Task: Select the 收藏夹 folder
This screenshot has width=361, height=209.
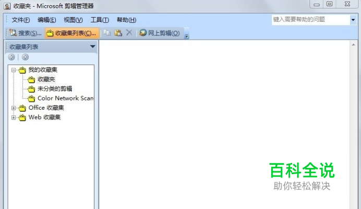Action: [x=46, y=79]
